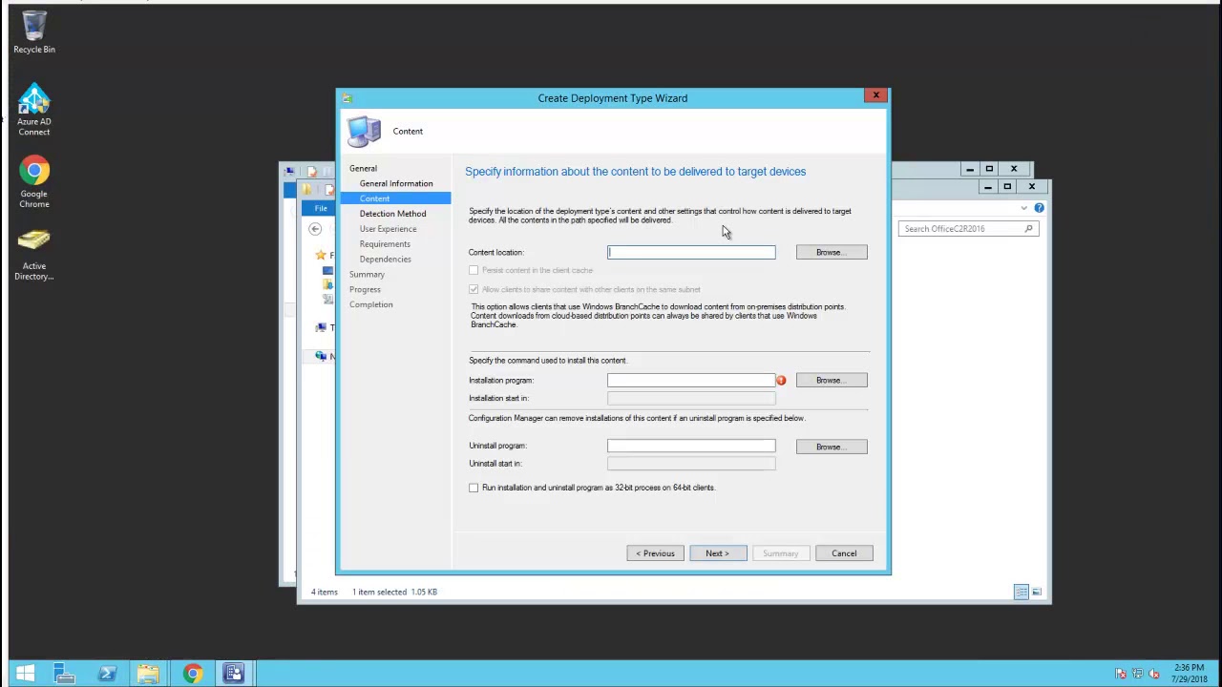
Task: Launch Google Chrome from the desktop
Action: tap(34, 181)
